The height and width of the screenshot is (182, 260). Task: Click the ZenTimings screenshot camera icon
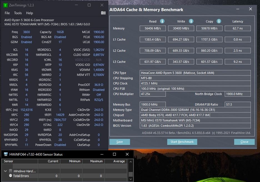click(103, 13)
